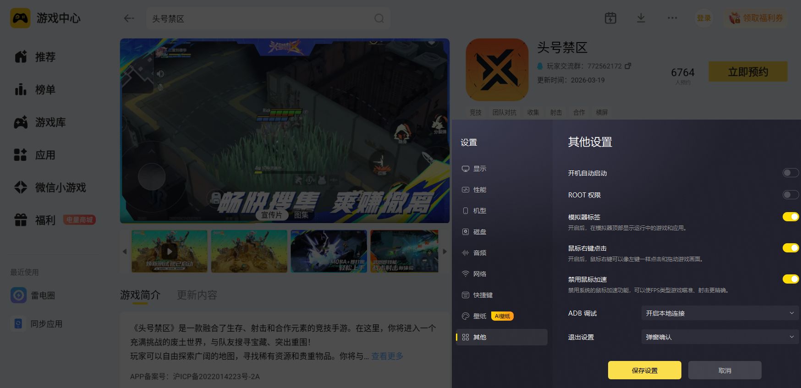Turn off 鼠标右键点击 switch
The height and width of the screenshot is (388, 801).
pos(790,248)
